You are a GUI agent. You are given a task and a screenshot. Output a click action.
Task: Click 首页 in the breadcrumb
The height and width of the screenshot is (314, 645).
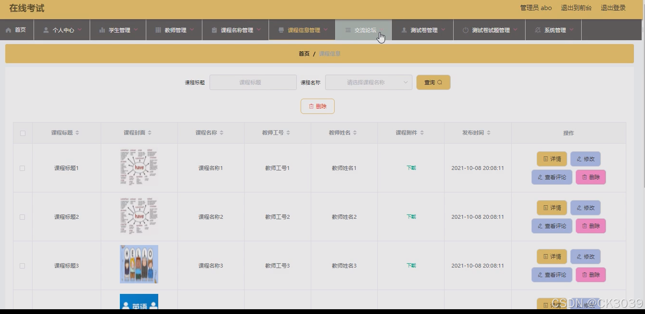point(304,54)
